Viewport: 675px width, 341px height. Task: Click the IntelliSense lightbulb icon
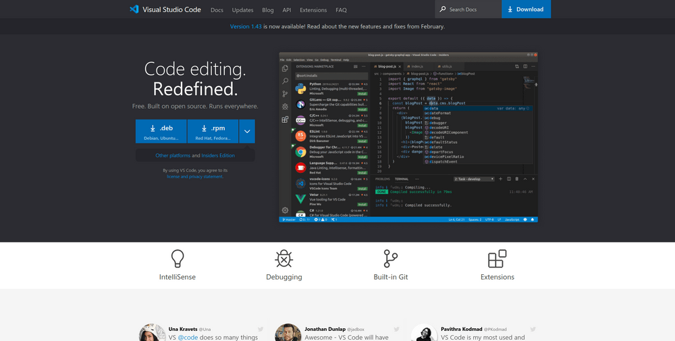(178, 259)
